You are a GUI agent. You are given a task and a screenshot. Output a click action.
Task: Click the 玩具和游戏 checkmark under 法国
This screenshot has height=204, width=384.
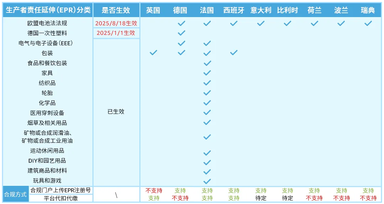click(x=207, y=181)
